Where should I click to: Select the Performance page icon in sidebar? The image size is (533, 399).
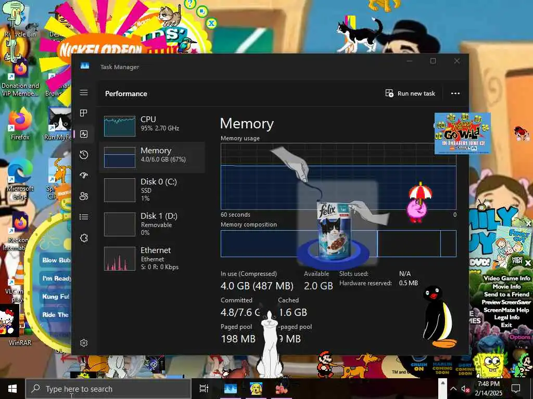(x=84, y=134)
